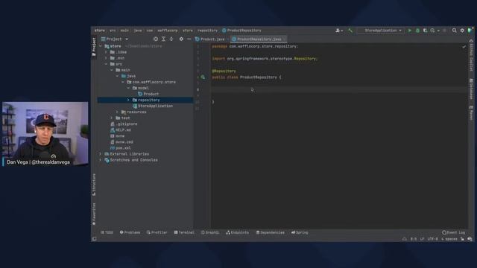Viewport: 477px width, 268px height.
Task: Start debugging StoreApplication with the bug icon
Action: coord(417,31)
